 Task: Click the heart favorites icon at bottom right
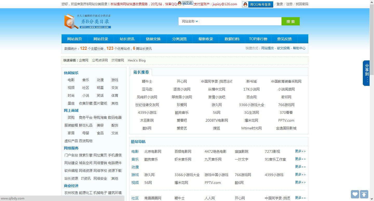(x=355, y=194)
